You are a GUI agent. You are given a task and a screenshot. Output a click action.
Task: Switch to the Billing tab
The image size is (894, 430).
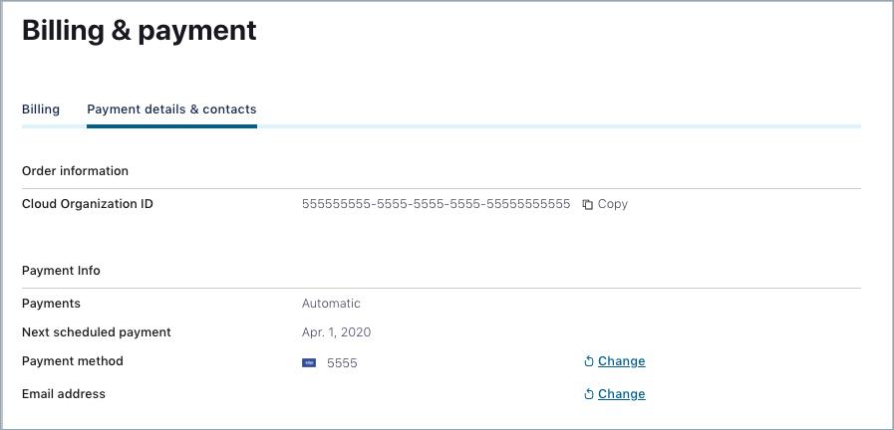(x=41, y=109)
